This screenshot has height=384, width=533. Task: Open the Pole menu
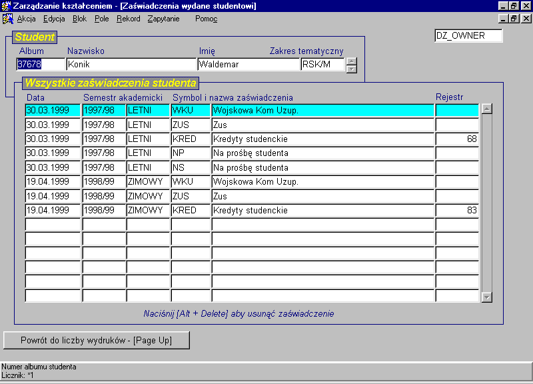[102, 19]
